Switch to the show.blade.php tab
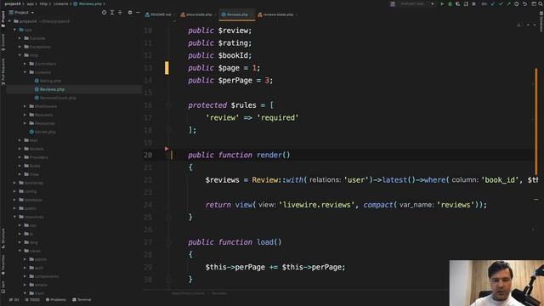Viewport: 544px width, 306px height. click(x=198, y=14)
